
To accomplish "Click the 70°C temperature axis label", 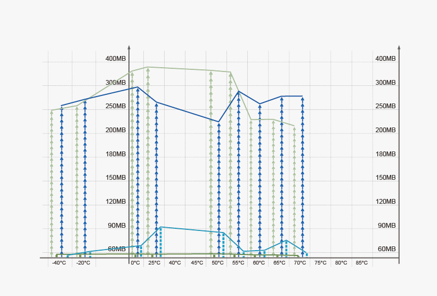I will point(300,263).
